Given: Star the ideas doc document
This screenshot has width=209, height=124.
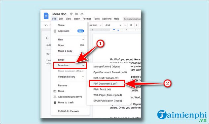Looking at the screenshot, I should [71, 14].
